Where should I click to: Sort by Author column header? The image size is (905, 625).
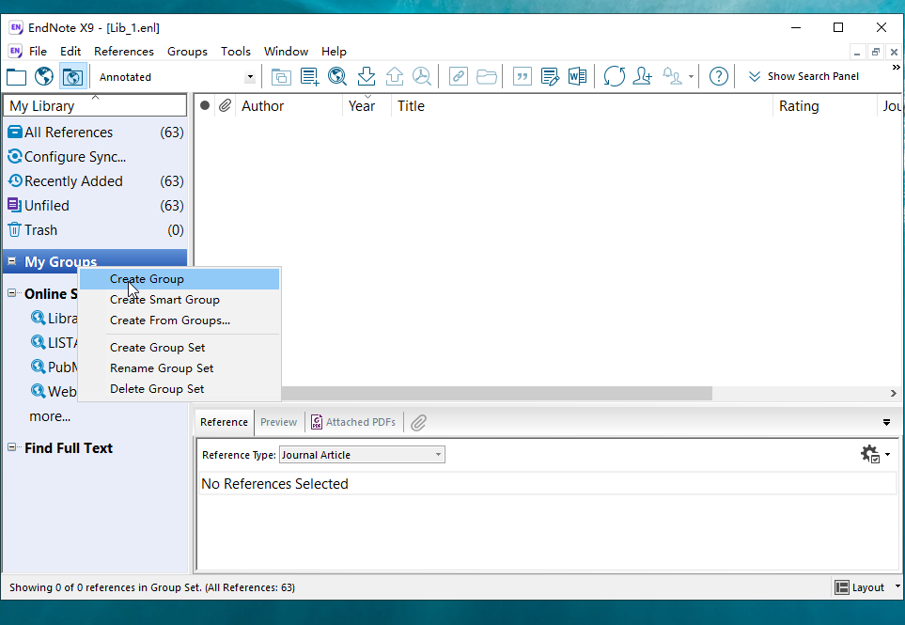click(x=289, y=105)
